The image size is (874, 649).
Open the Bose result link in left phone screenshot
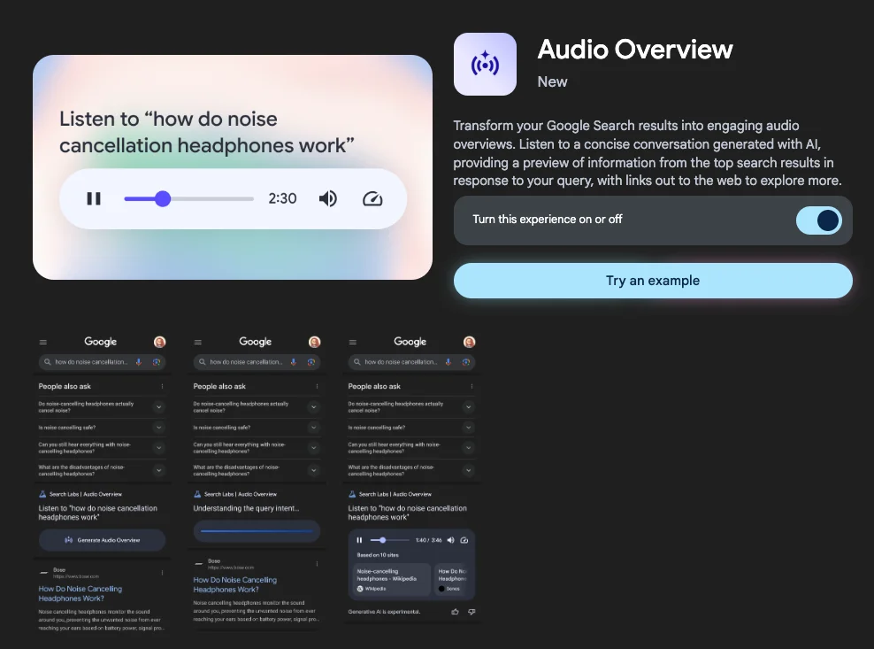tap(80, 594)
